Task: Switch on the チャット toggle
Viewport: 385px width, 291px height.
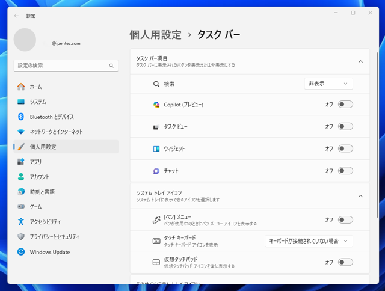Action: (345, 171)
